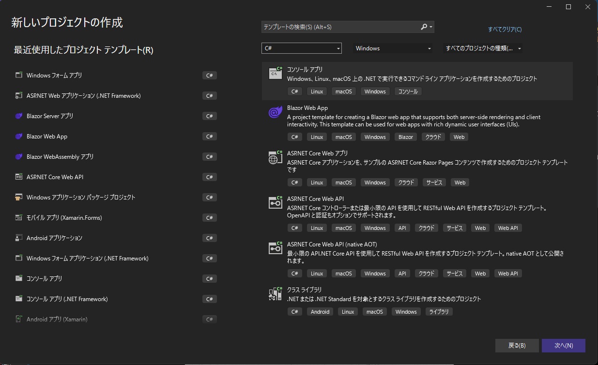
Task: Select the クラス ライブラリ template title
Action: pos(304,289)
